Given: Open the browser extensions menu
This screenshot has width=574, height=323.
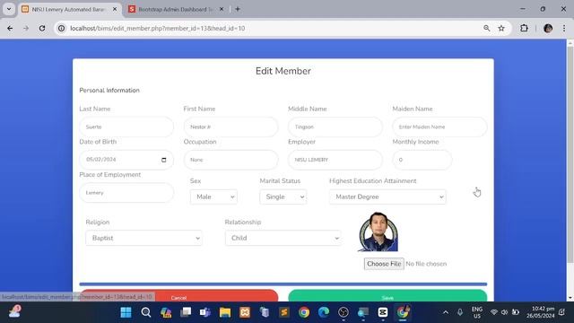Looking at the screenshot, I should tap(524, 28).
